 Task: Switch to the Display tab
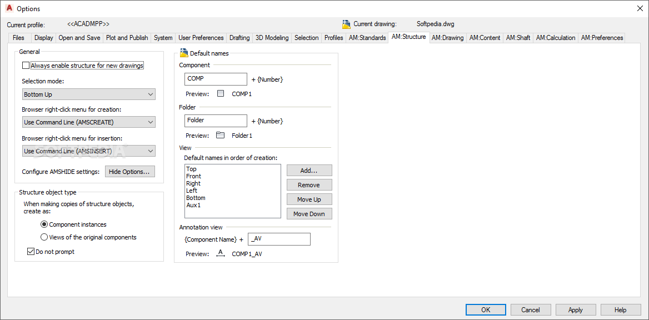click(43, 38)
